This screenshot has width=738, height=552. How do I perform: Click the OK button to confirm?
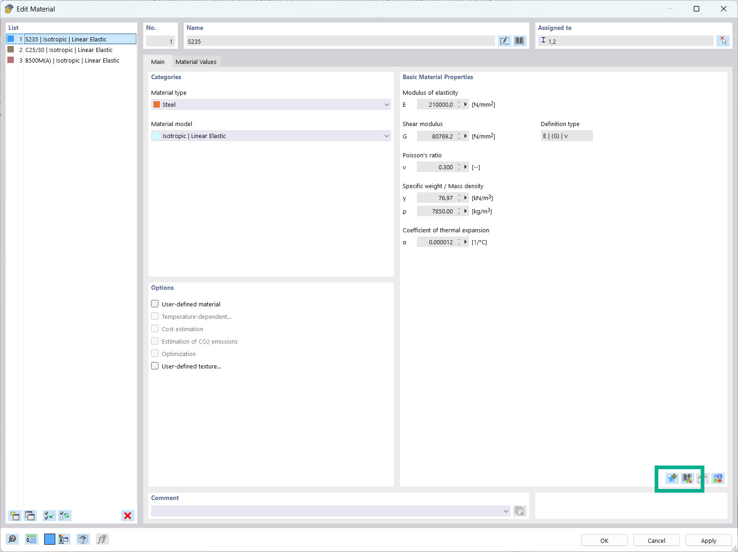click(604, 540)
